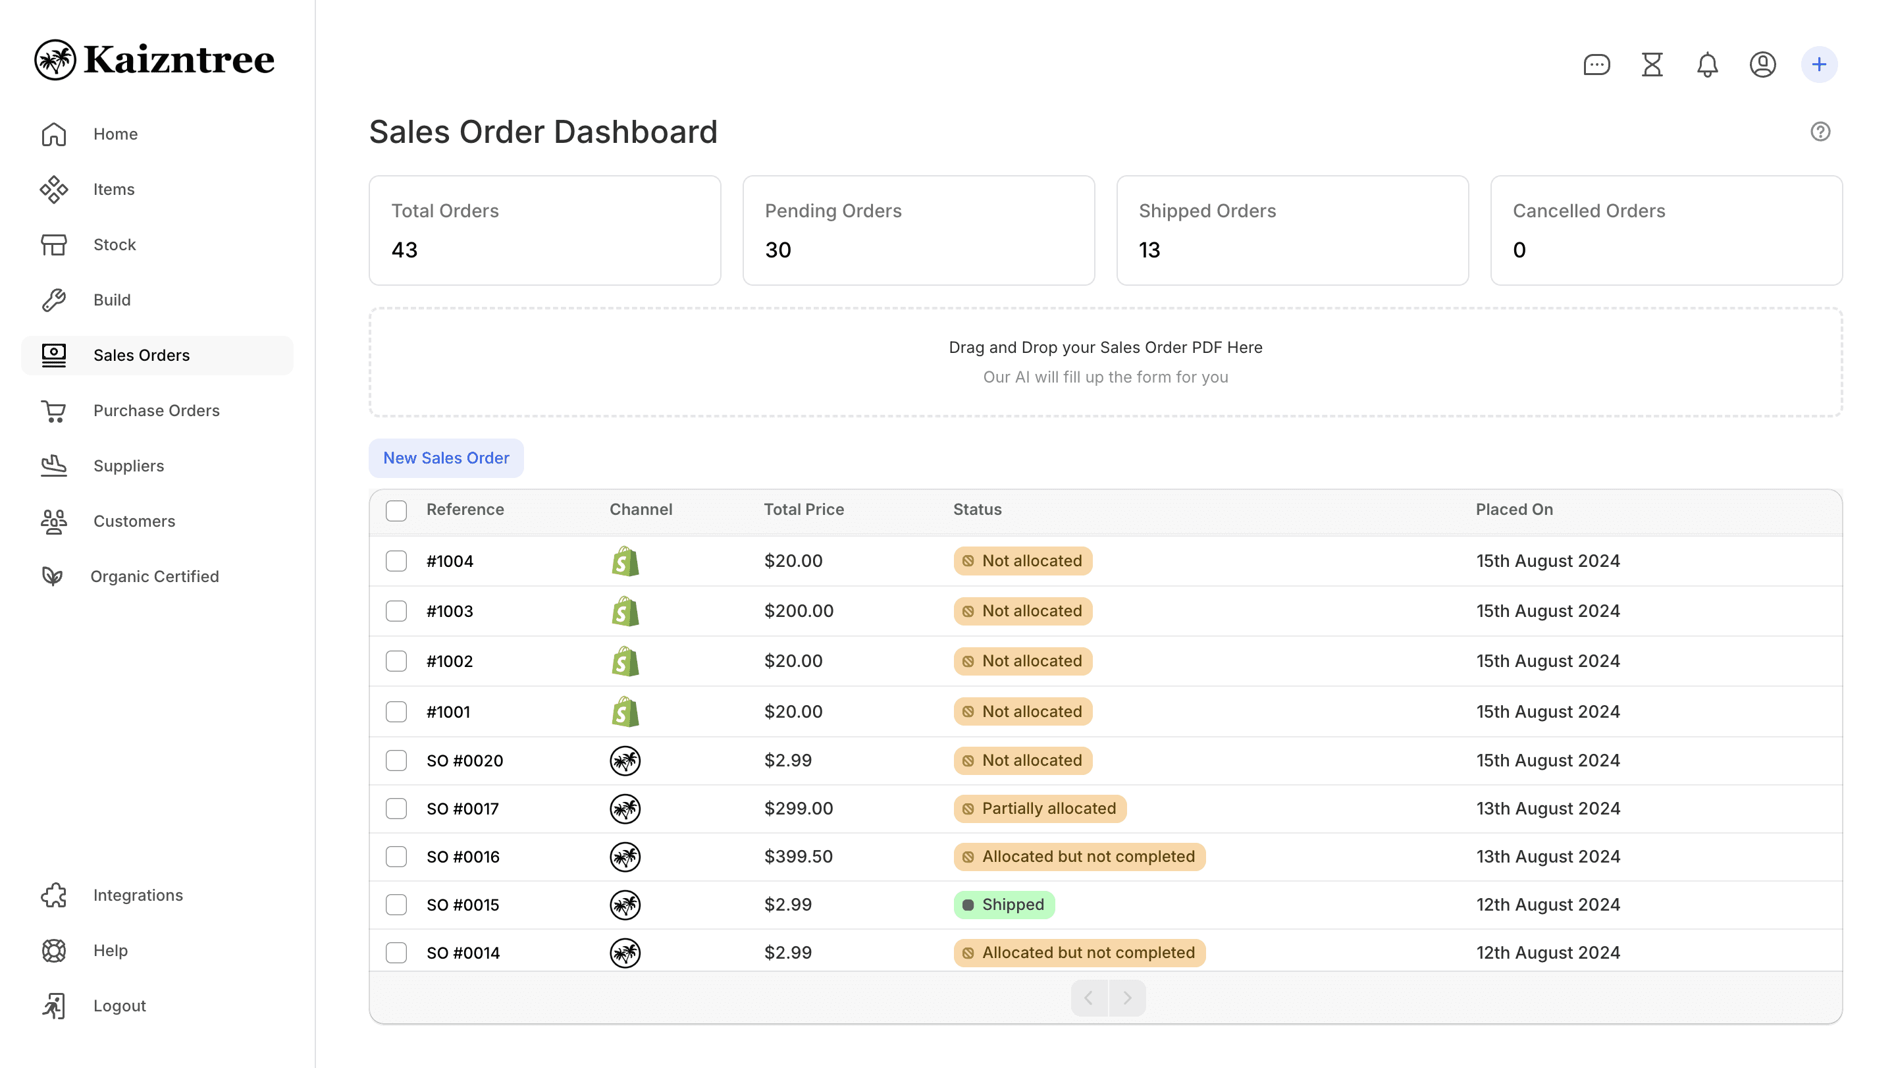
Task: Open order SO #0016 reference
Action: click(462, 857)
